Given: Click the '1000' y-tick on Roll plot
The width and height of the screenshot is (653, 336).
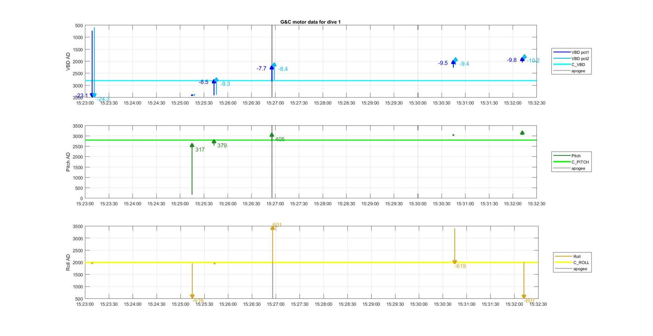Looking at the screenshot, I should (x=78, y=287).
